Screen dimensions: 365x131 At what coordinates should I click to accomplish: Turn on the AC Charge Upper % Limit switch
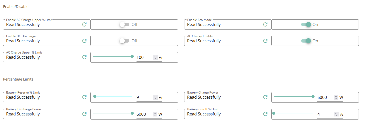click(124, 24)
